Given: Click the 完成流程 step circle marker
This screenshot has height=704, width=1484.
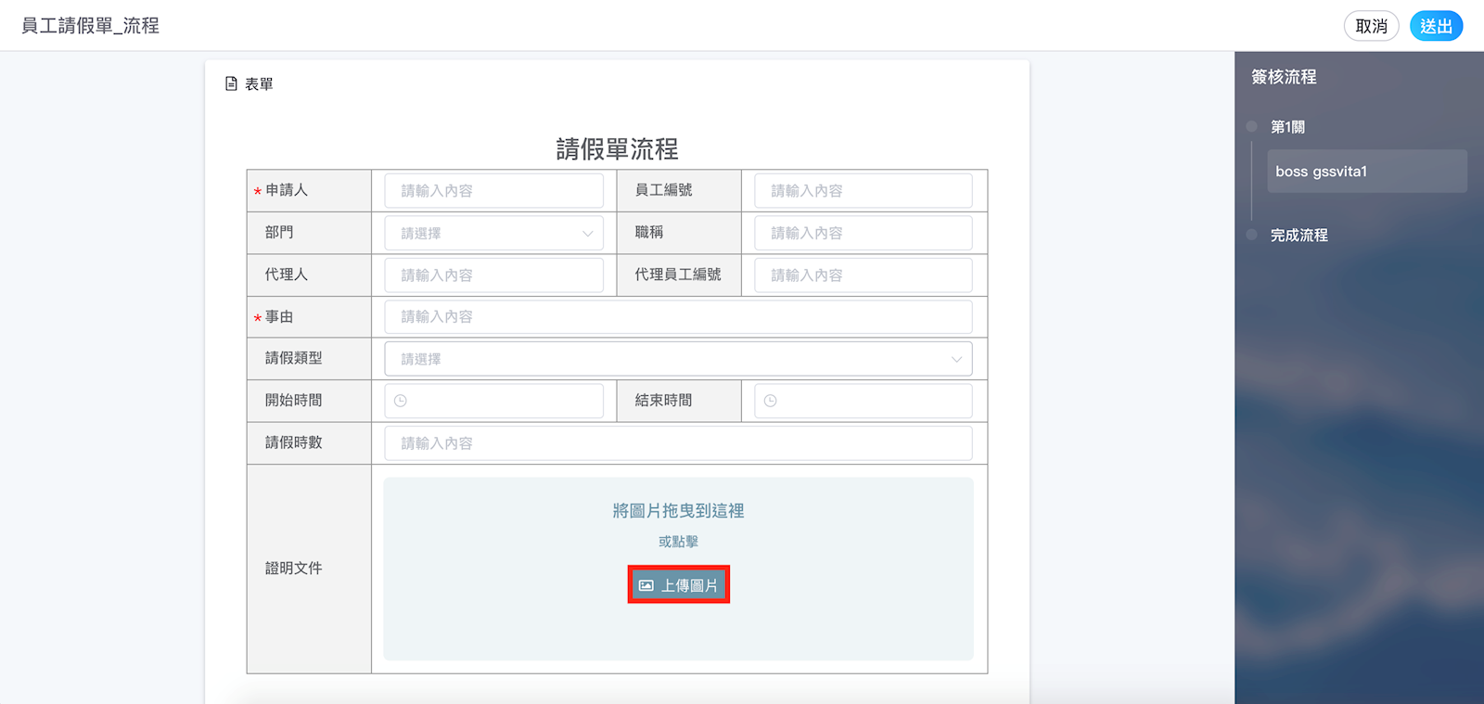Looking at the screenshot, I should click(1251, 235).
